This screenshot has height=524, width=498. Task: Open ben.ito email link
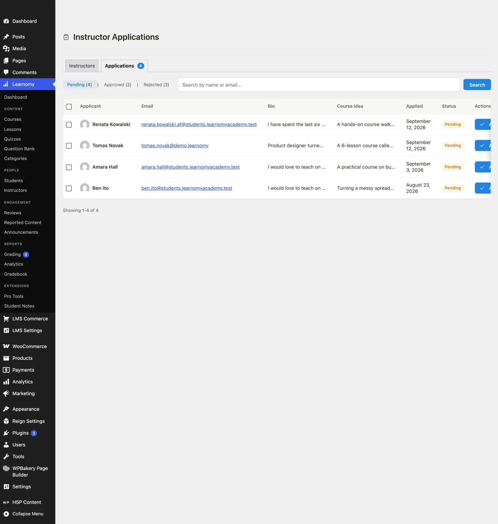(x=187, y=188)
